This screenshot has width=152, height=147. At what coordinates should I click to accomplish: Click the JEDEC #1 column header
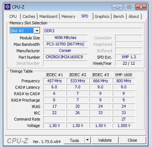tap(54, 75)
